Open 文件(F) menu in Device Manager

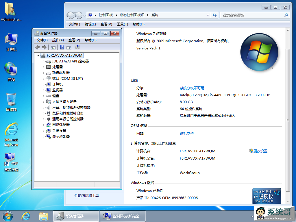click(42, 40)
